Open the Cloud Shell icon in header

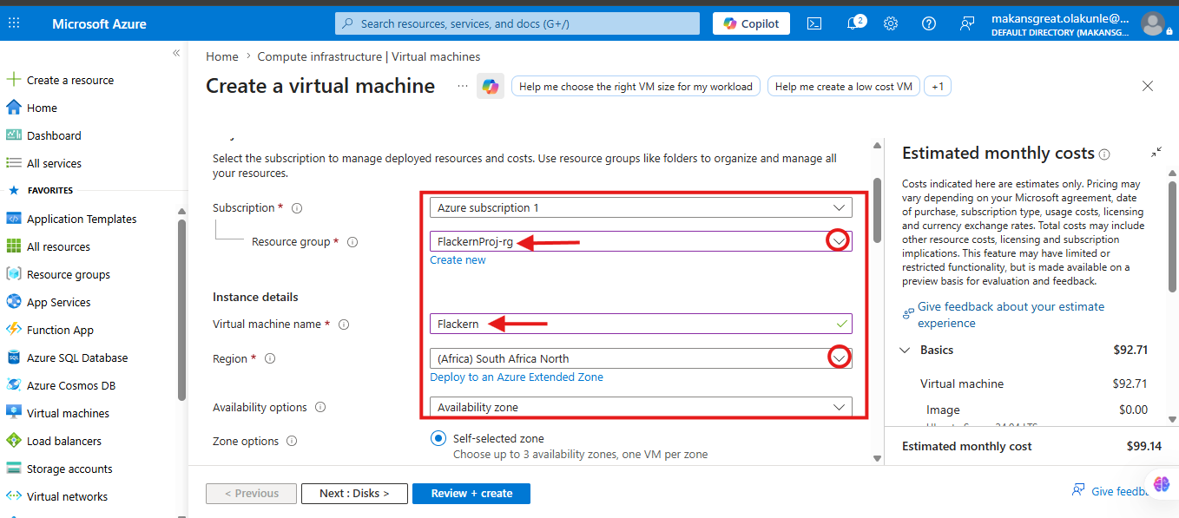814,23
